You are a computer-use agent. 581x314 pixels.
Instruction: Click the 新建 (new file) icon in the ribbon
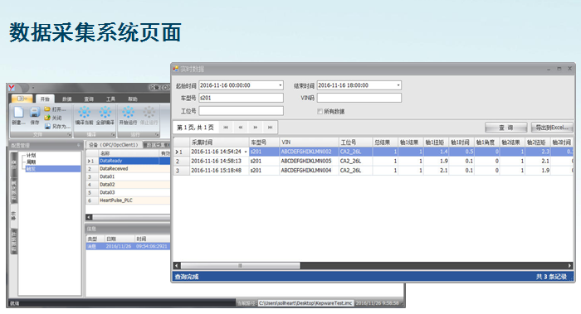[x=18, y=112]
